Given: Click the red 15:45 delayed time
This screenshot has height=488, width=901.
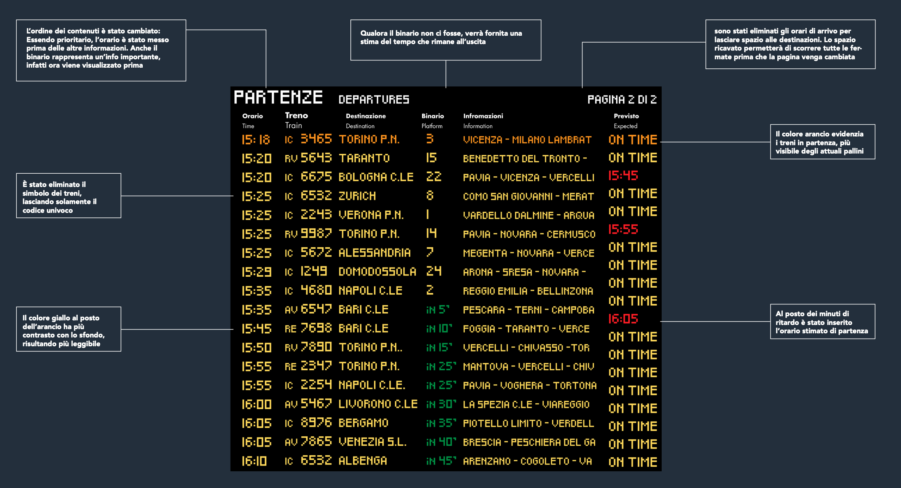Looking at the screenshot, I should (x=623, y=176).
